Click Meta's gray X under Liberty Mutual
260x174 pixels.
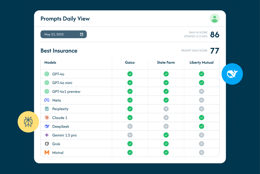pos(202,100)
